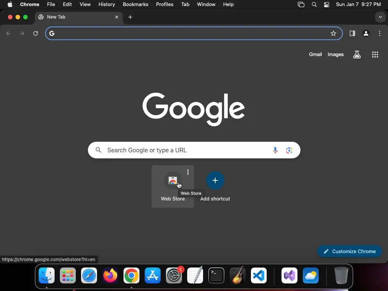Image resolution: width=388 pixels, height=291 pixels.
Task: Click the magnifier icon in search box
Action: pos(98,150)
